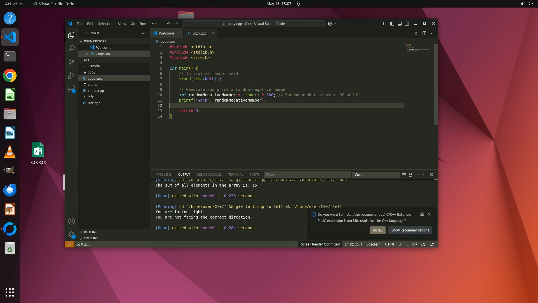The image size is (538, 303).
Task: Open the Accounts icon in activity bar
Action: pyautogui.click(x=71, y=221)
